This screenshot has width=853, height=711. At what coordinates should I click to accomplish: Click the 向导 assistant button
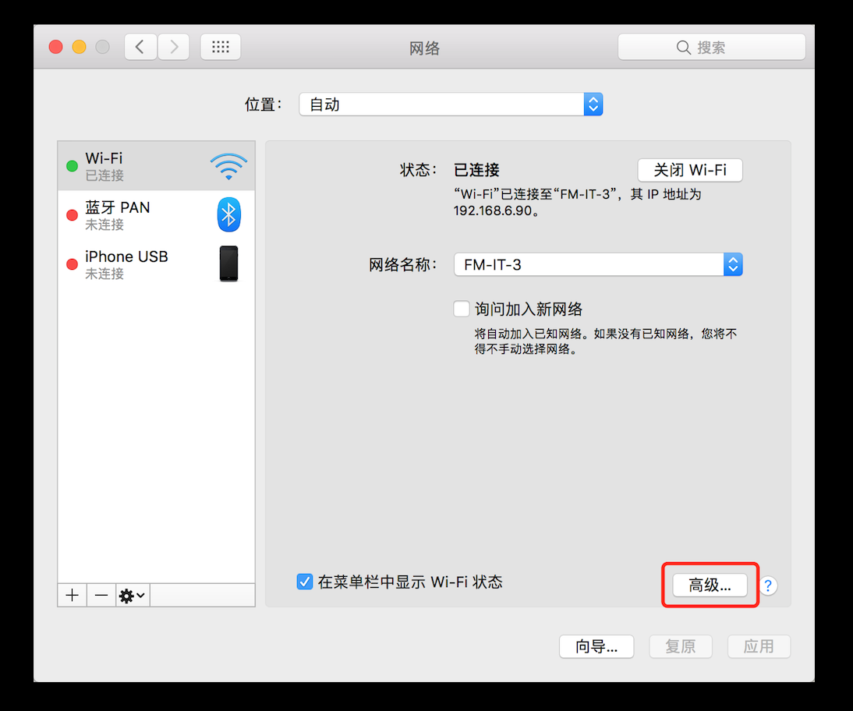(x=596, y=646)
